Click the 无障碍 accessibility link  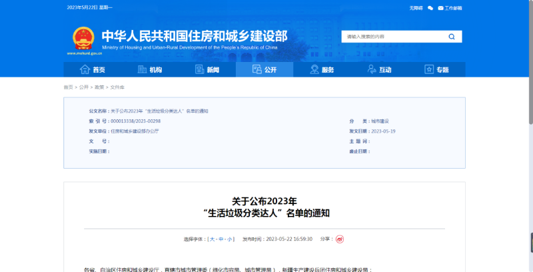click(x=416, y=8)
